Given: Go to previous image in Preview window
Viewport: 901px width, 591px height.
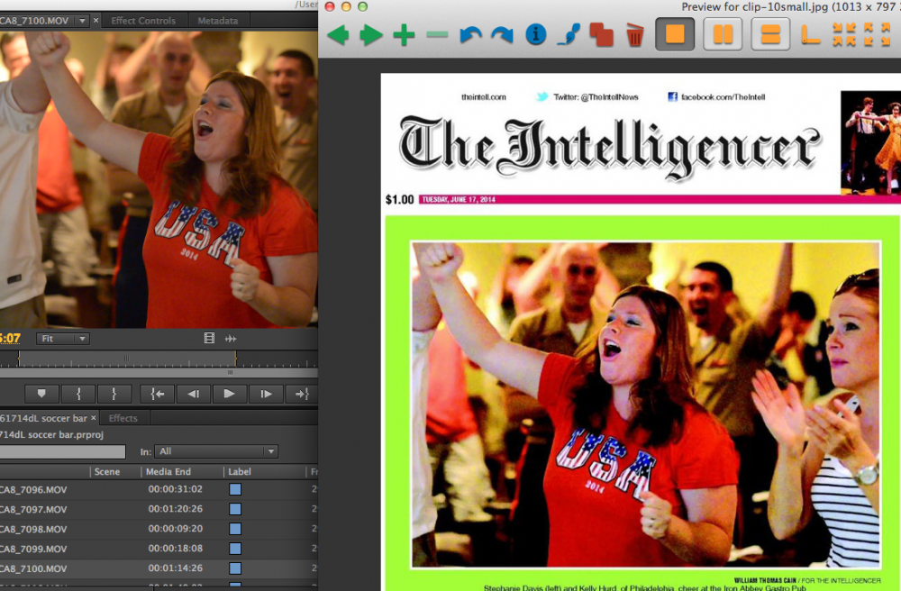Looking at the screenshot, I should 338,35.
